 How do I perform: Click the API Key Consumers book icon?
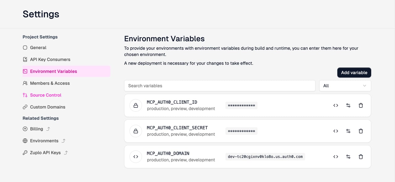[x=25, y=59]
